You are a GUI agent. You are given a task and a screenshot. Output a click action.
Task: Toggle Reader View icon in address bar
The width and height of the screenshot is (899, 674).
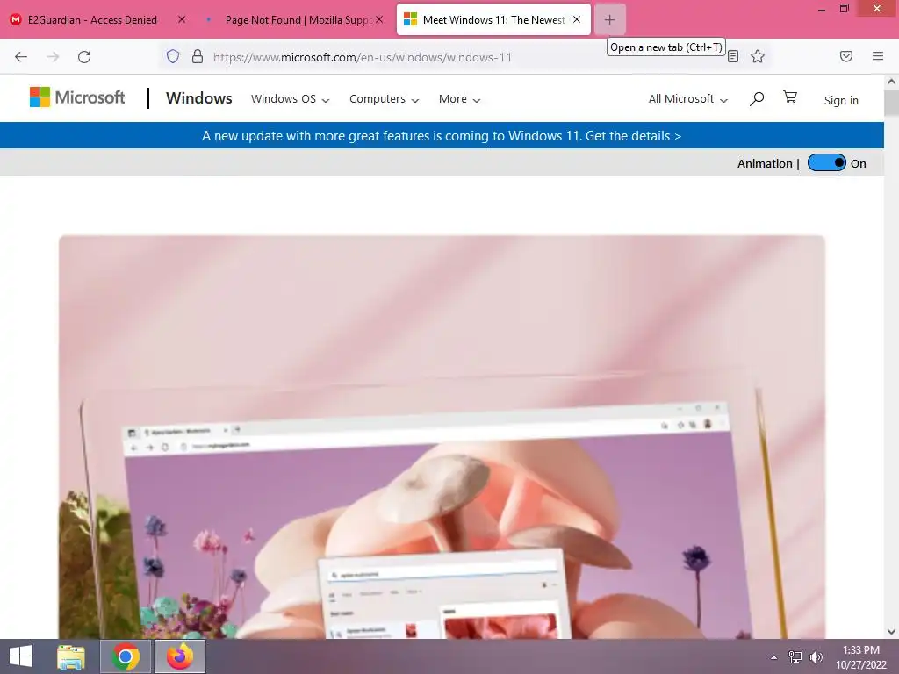[733, 56]
